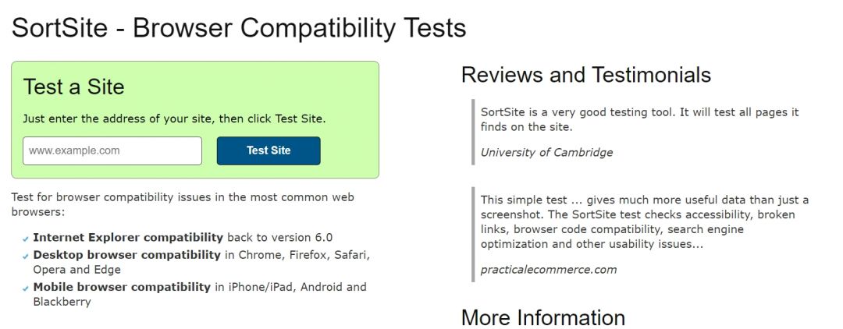Click the 'This simple test' testimonial quote
The image size is (843, 329).
coord(645,222)
